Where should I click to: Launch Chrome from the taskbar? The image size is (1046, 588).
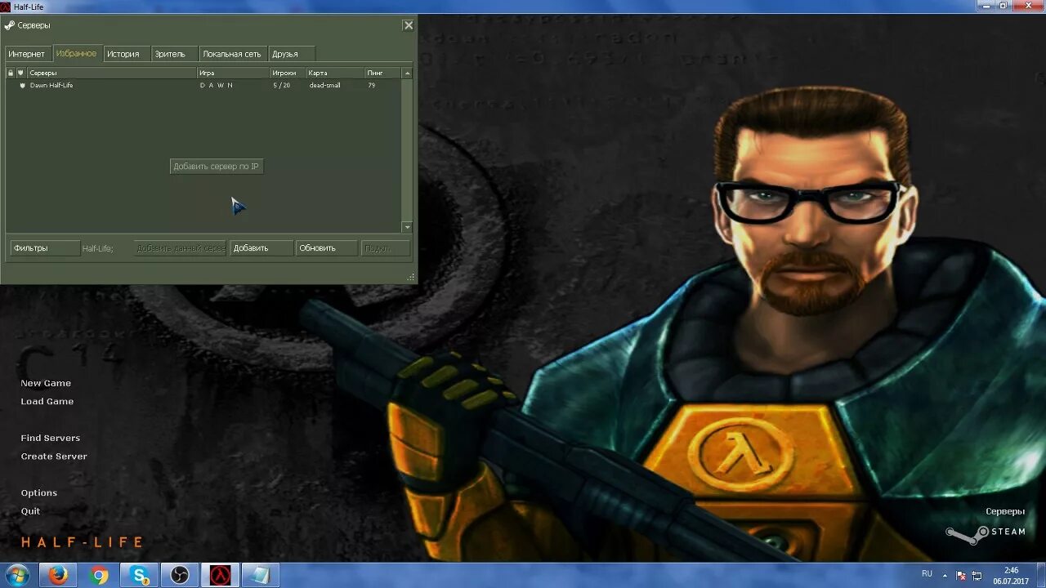(100, 576)
